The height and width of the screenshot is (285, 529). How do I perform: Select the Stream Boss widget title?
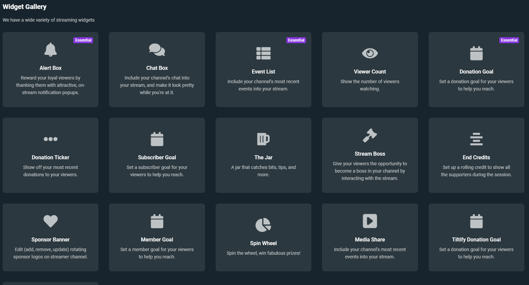[x=370, y=154]
